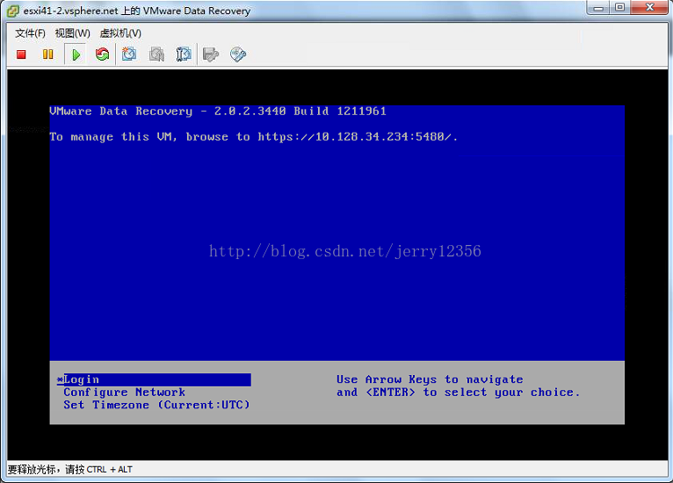Click the connect floppy device icon

(210, 54)
